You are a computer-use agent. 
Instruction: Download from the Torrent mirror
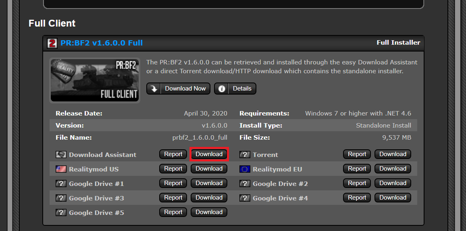(x=393, y=154)
